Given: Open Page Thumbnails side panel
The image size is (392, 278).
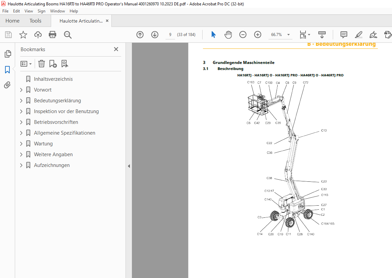Looking at the screenshot, I should 8,54.
